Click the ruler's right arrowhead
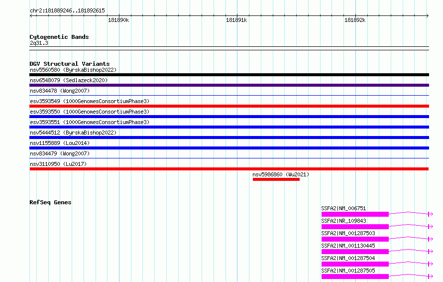 (x=428, y=16)
